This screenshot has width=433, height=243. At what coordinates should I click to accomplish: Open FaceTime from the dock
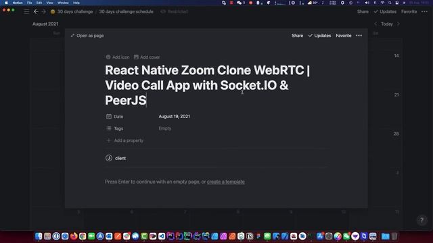tap(91, 236)
